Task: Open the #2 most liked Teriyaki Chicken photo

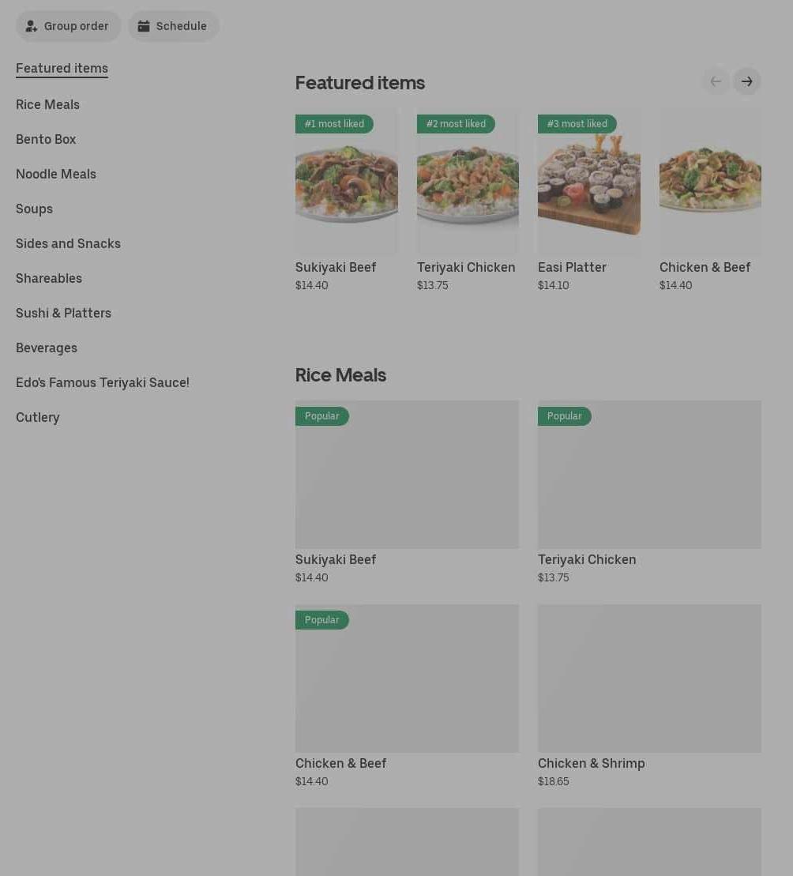Action: [468, 183]
